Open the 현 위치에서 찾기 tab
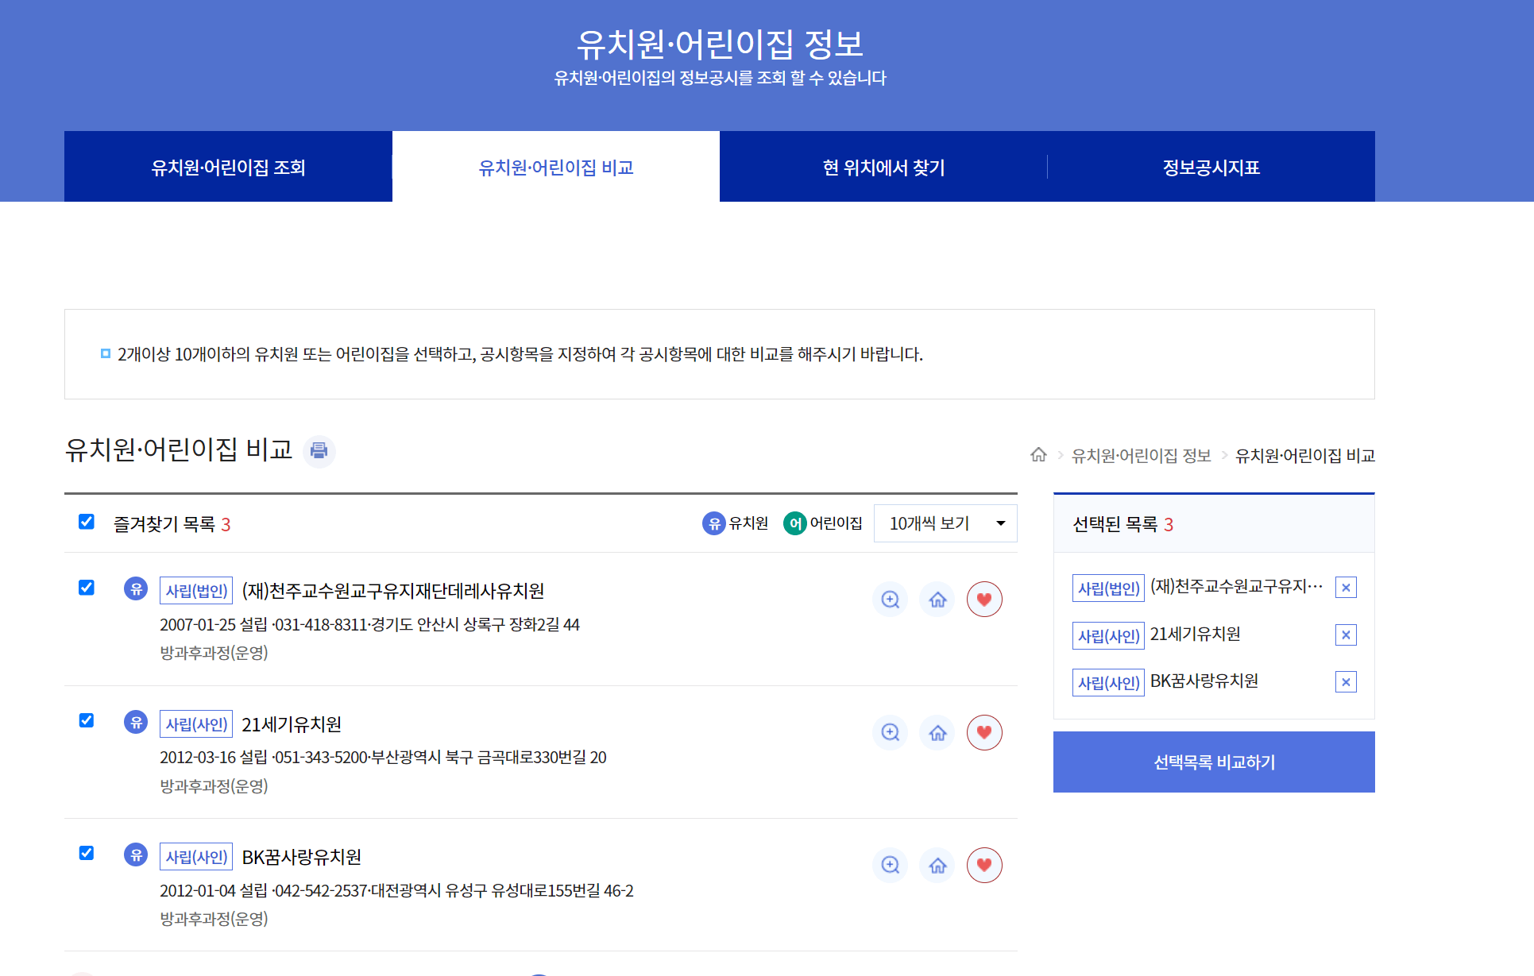Viewport: 1534px width, 976px height. pos(882,166)
